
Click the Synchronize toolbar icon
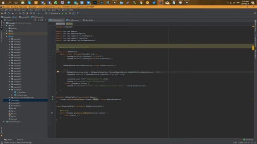point(8,13)
